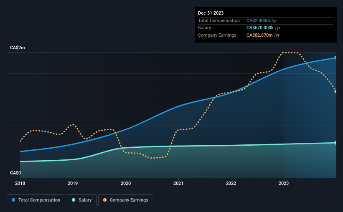Click the CA$2.303m total compensation value
Viewport: 343px width, 212px height.
[258, 20]
